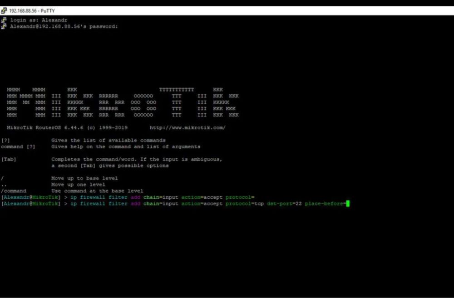Screen dimensions: 454x298
Task: Click 'MikroTik RouterOS 6.44.6 (c) 1999-2019' text
Action: (67, 127)
